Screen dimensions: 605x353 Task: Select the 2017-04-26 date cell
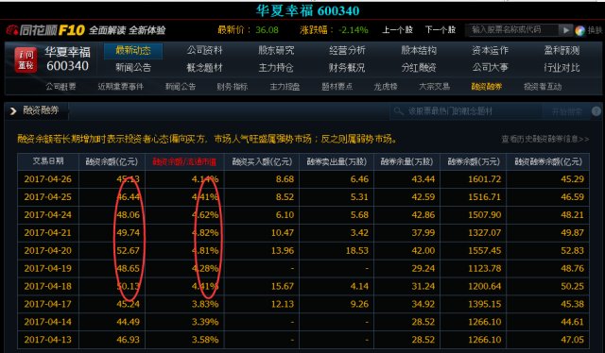tap(48, 179)
